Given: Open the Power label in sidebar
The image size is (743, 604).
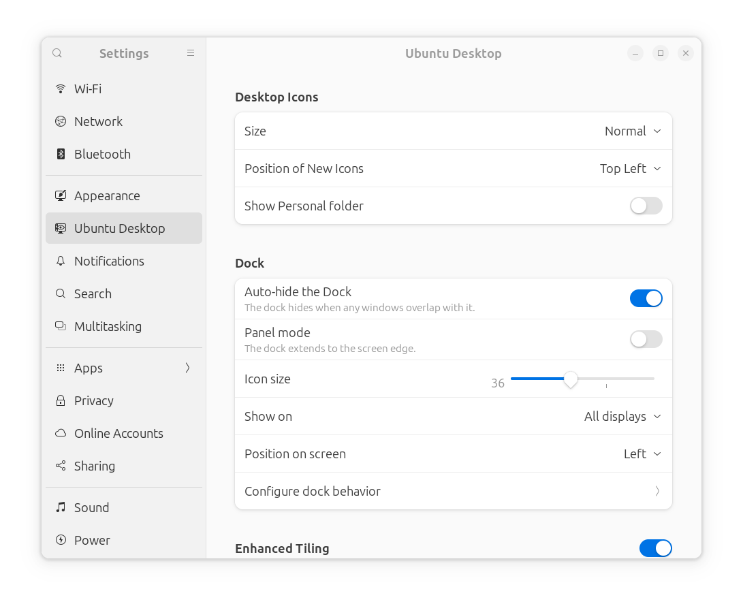Looking at the screenshot, I should 92,540.
